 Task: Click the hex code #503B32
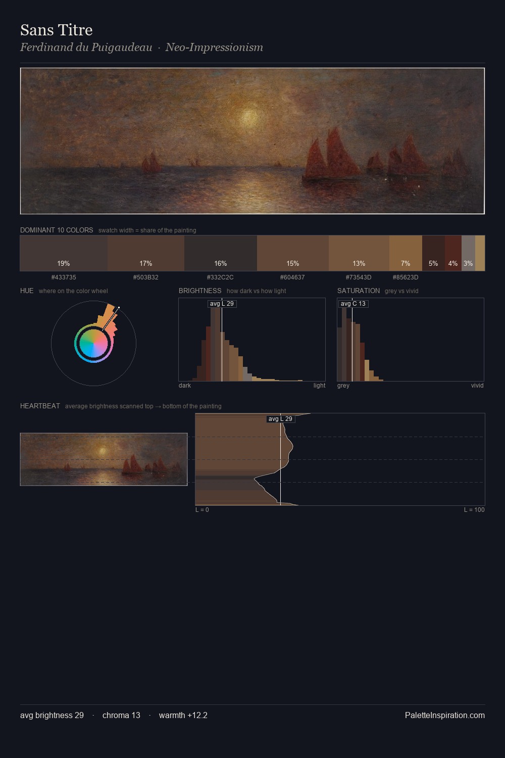click(146, 277)
